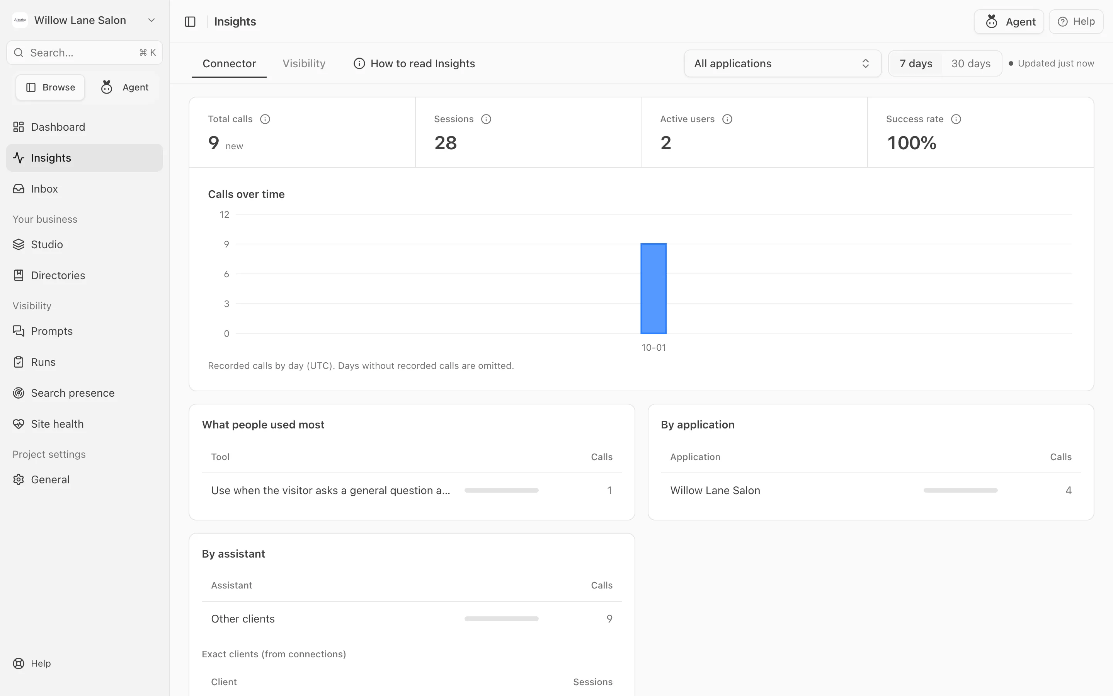Click the 'Use when the visitor asks' tool row
This screenshot has width=1113, height=696.
click(x=412, y=490)
